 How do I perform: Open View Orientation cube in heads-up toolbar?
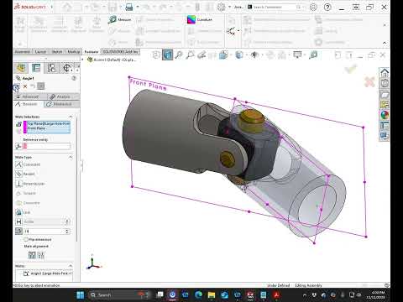[223, 55]
